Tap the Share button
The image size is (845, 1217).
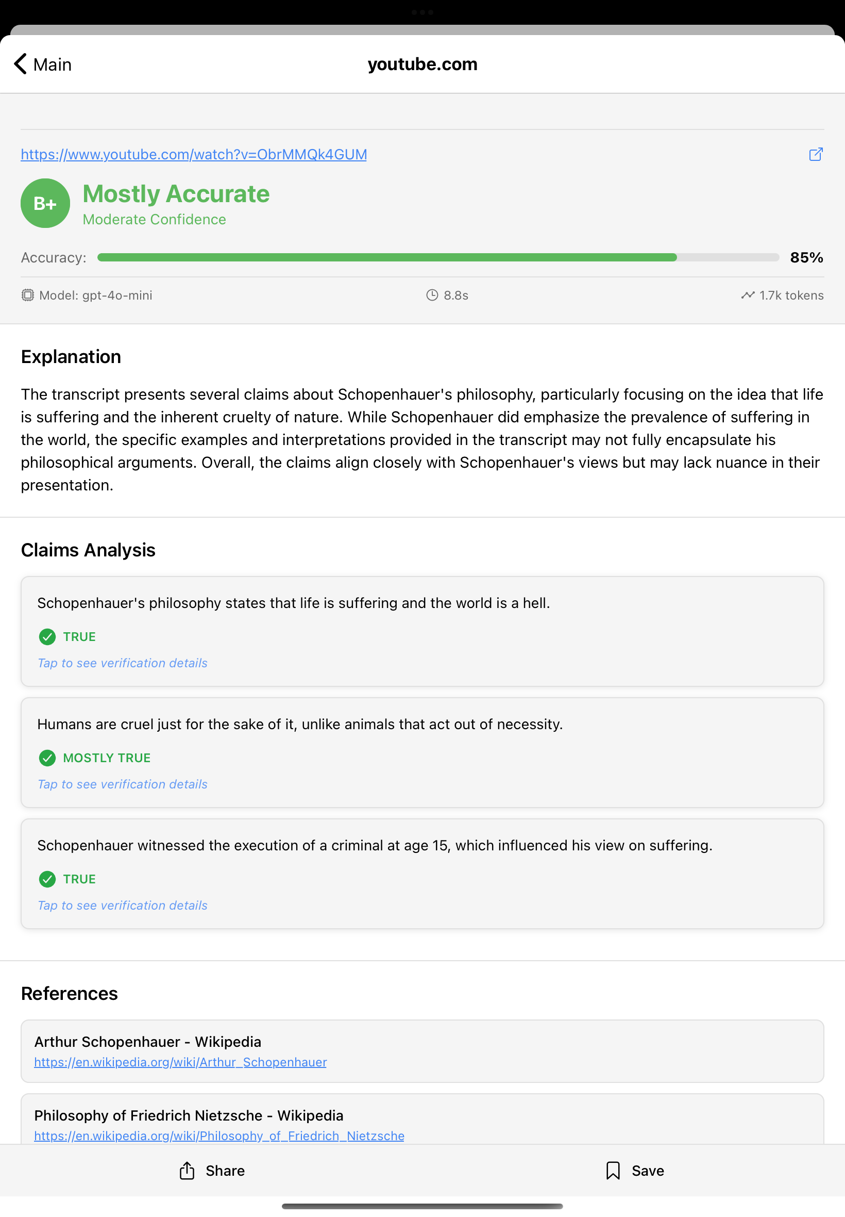point(212,1171)
